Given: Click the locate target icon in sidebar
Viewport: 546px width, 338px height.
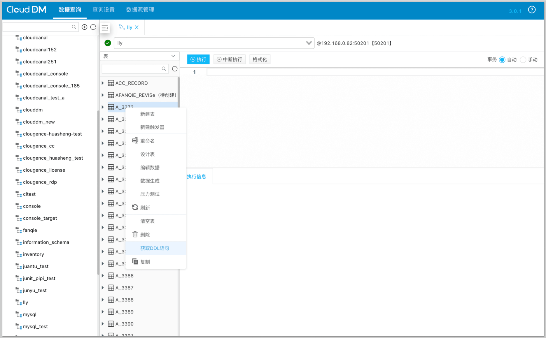Looking at the screenshot, I should (x=84, y=27).
